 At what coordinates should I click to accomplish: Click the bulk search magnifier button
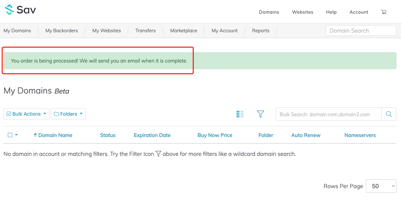(388, 114)
